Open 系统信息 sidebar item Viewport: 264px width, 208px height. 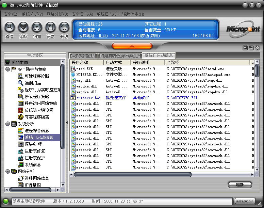(30, 164)
